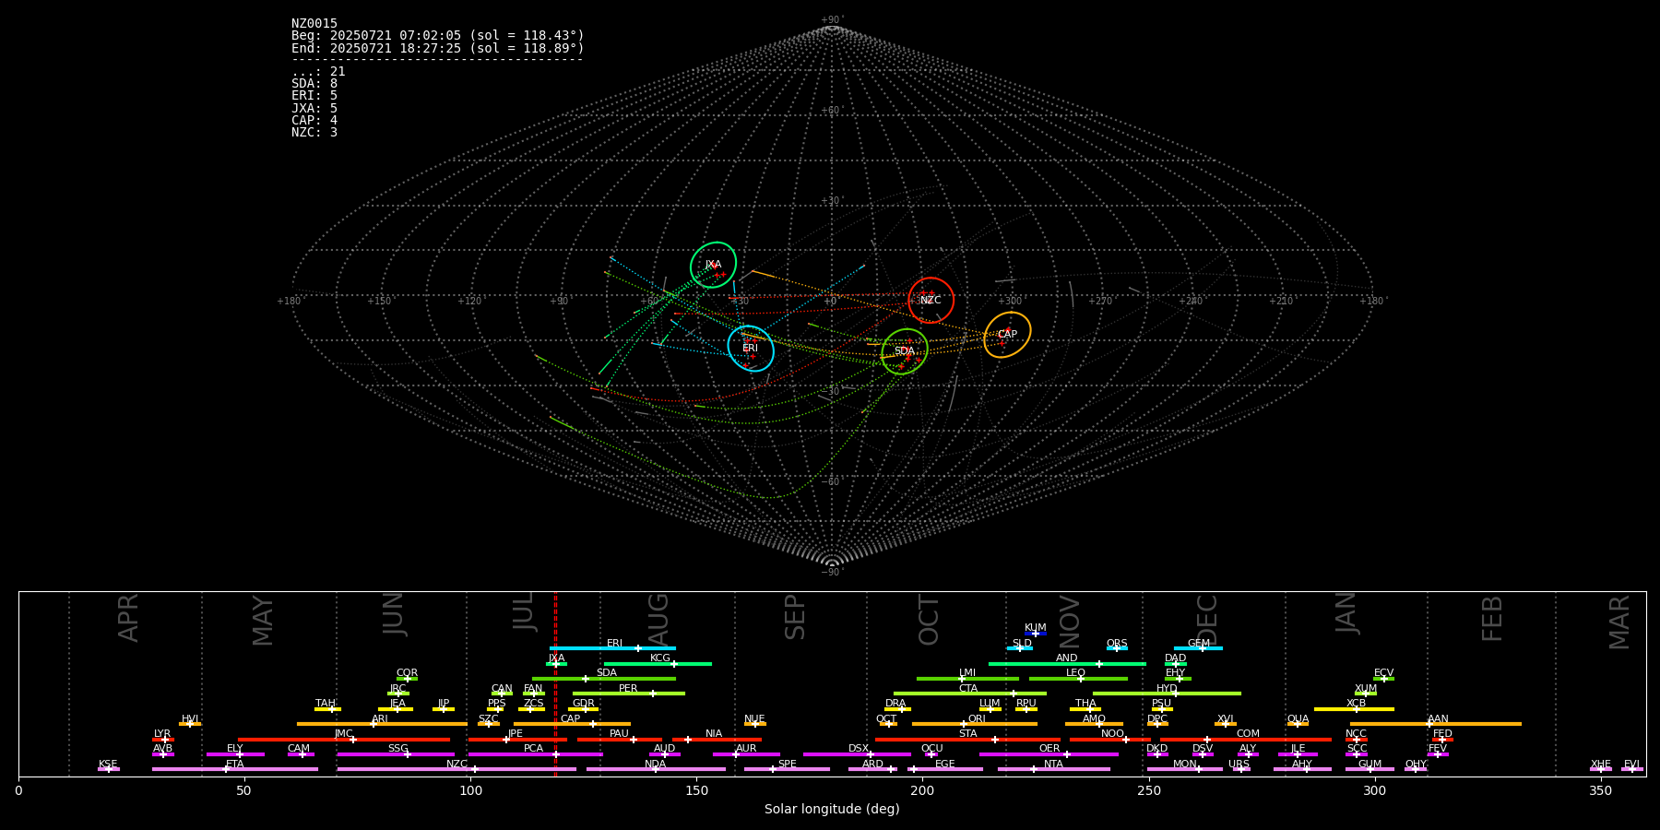Click the ERI radiant circle on sky map

751,349
